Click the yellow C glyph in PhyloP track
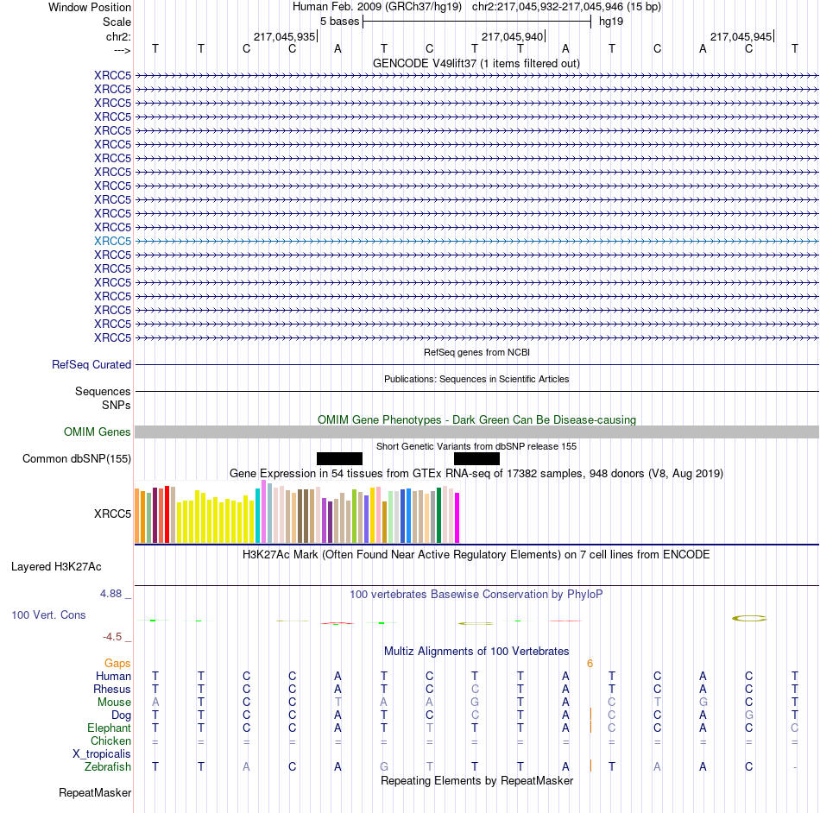Viewport: 820px width, 813px height. click(749, 619)
